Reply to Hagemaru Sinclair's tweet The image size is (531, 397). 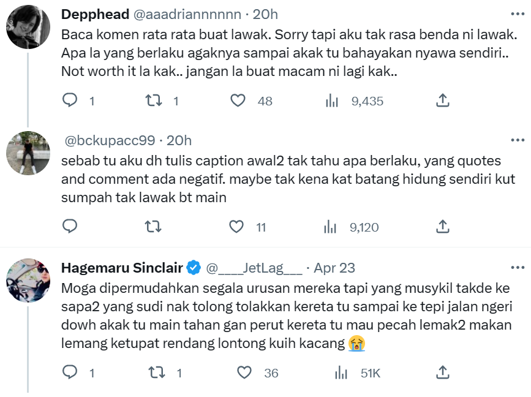[71, 372]
